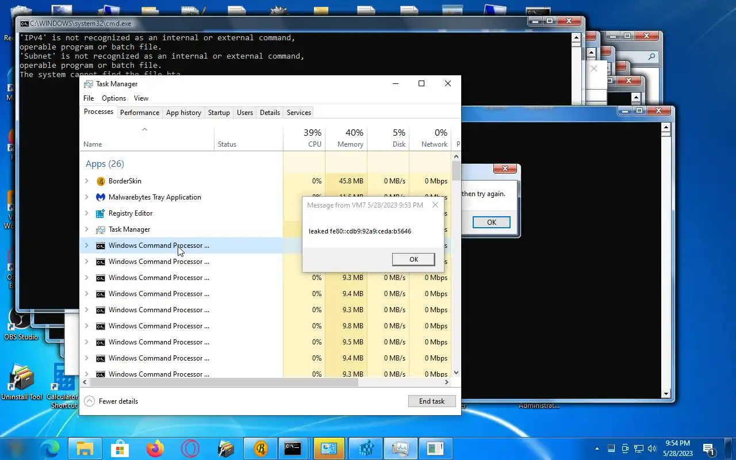Select the BorderSkin process row name

click(x=125, y=181)
